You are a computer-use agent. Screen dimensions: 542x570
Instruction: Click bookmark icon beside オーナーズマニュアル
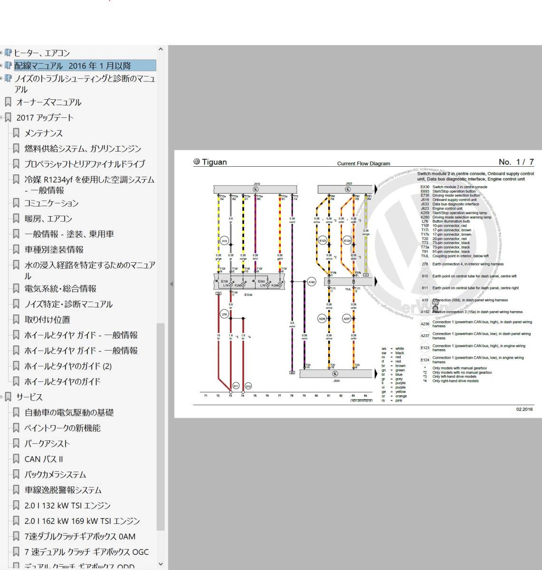point(8,102)
